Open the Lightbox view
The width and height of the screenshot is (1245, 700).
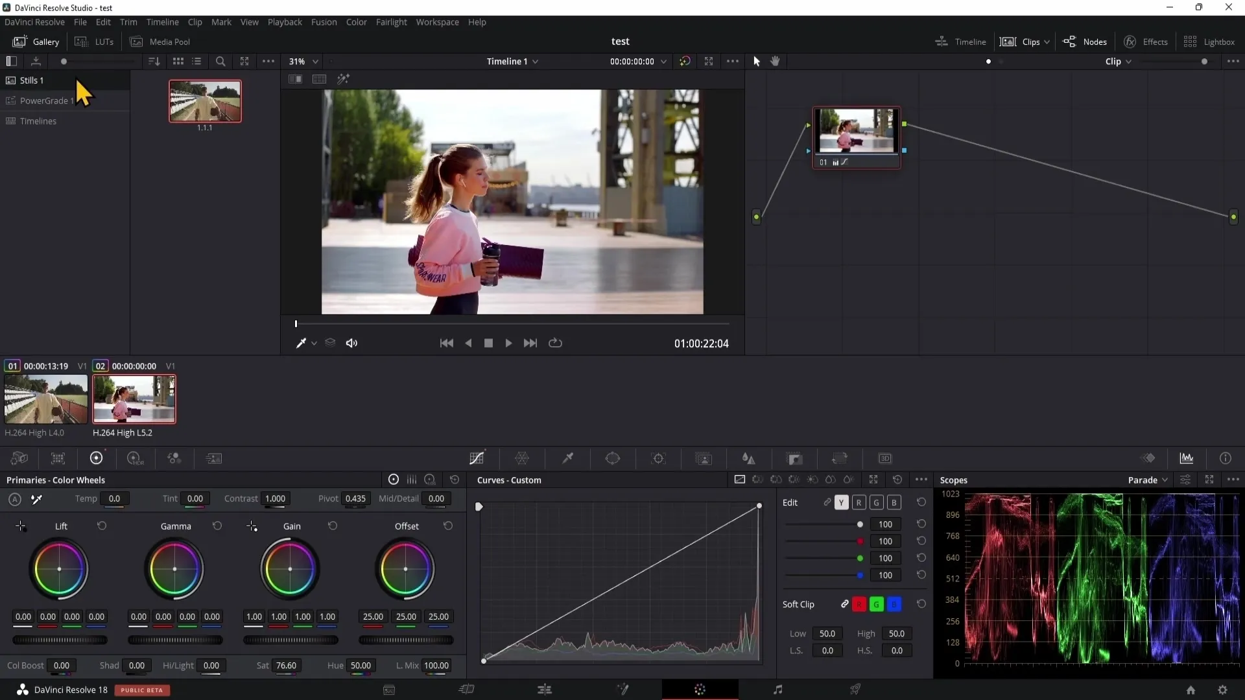click(x=1209, y=41)
